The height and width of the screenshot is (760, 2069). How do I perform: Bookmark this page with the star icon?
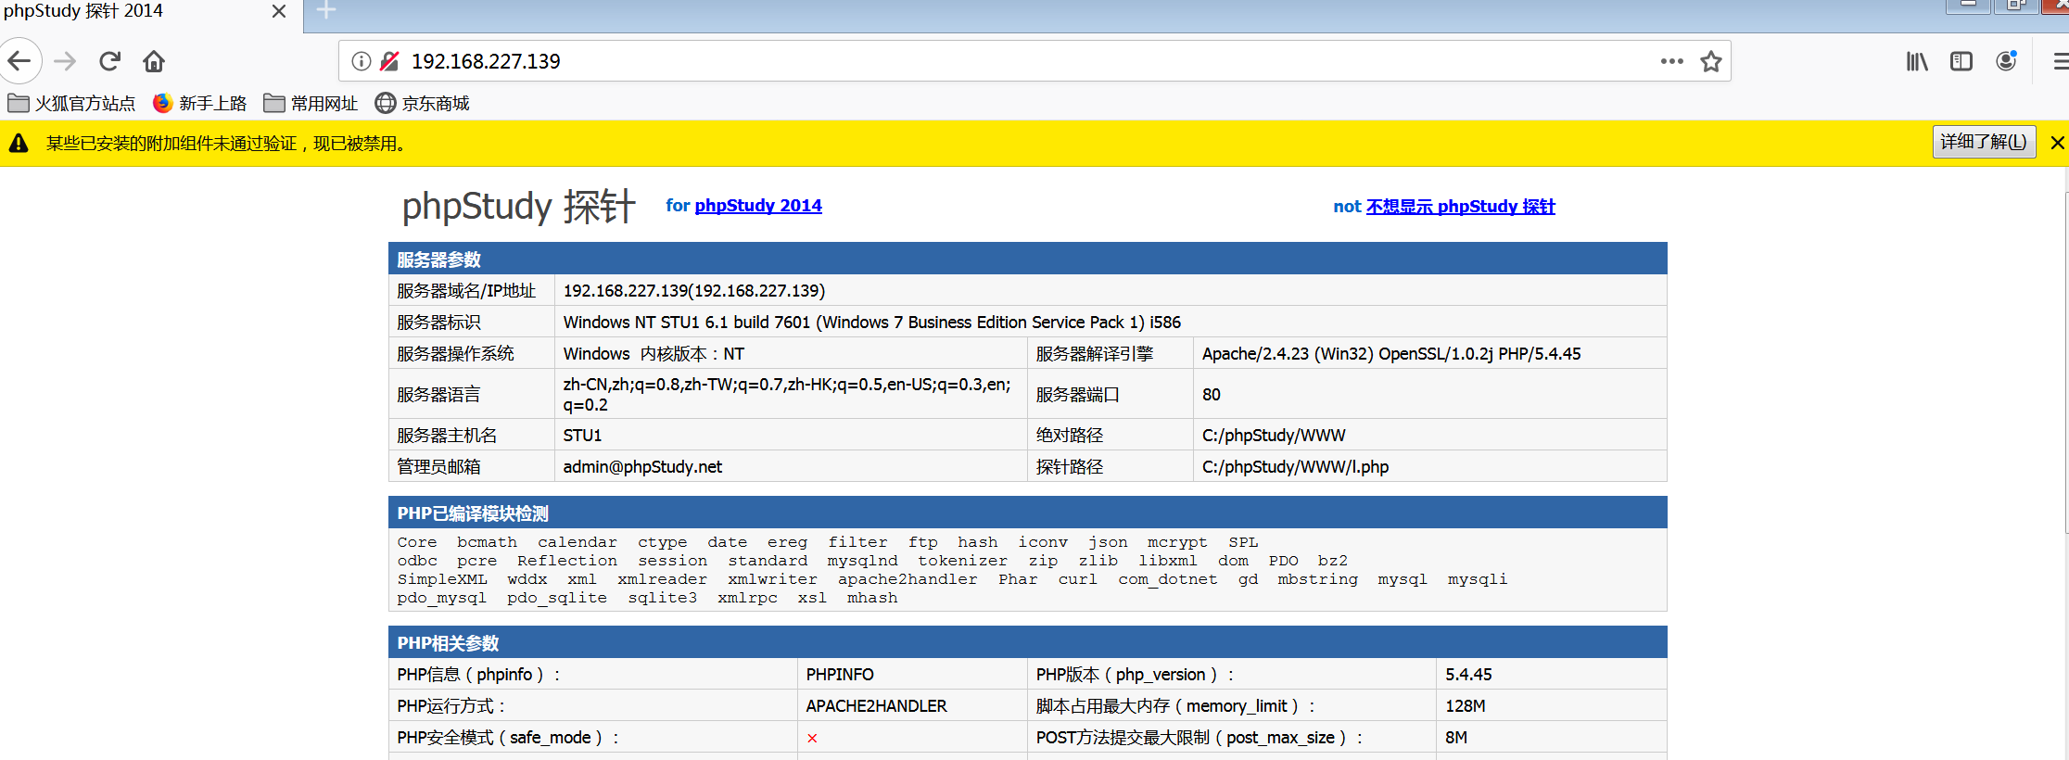(1710, 61)
